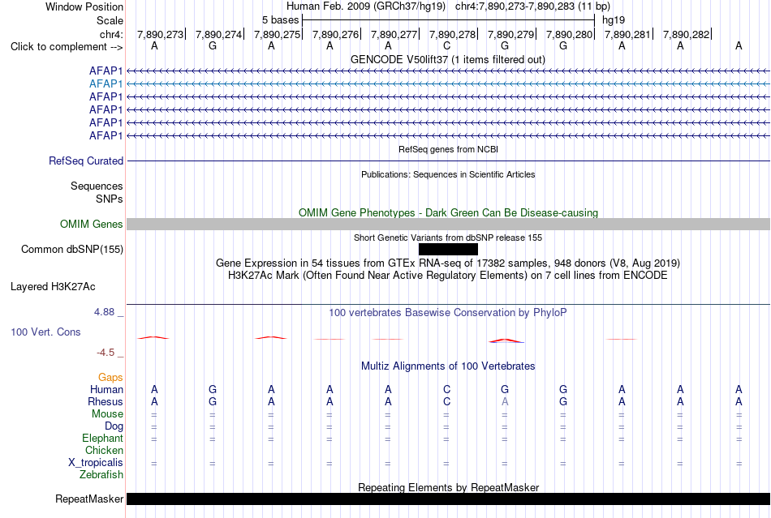
Task: Select the OMIM Genes track label
Action: (x=92, y=225)
